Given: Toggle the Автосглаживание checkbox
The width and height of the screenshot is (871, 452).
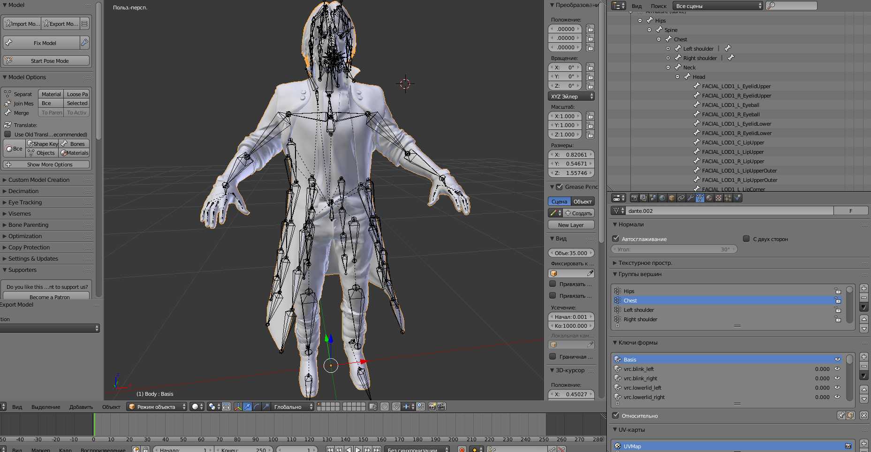Looking at the screenshot, I should tap(616, 239).
